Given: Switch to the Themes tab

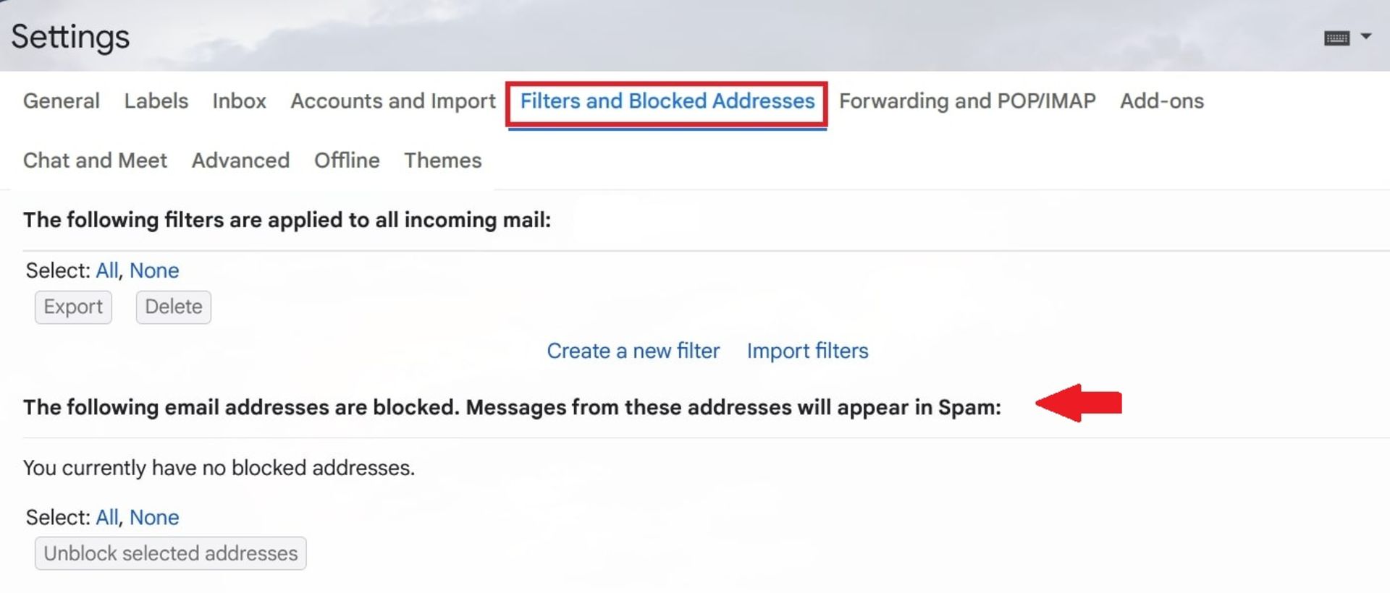Looking at the screenshot, I should 442,160.
